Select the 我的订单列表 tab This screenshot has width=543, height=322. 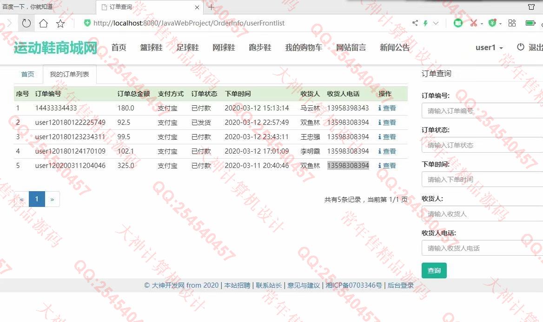69,74
